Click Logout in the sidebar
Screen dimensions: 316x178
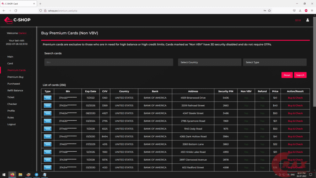[11, 124]
